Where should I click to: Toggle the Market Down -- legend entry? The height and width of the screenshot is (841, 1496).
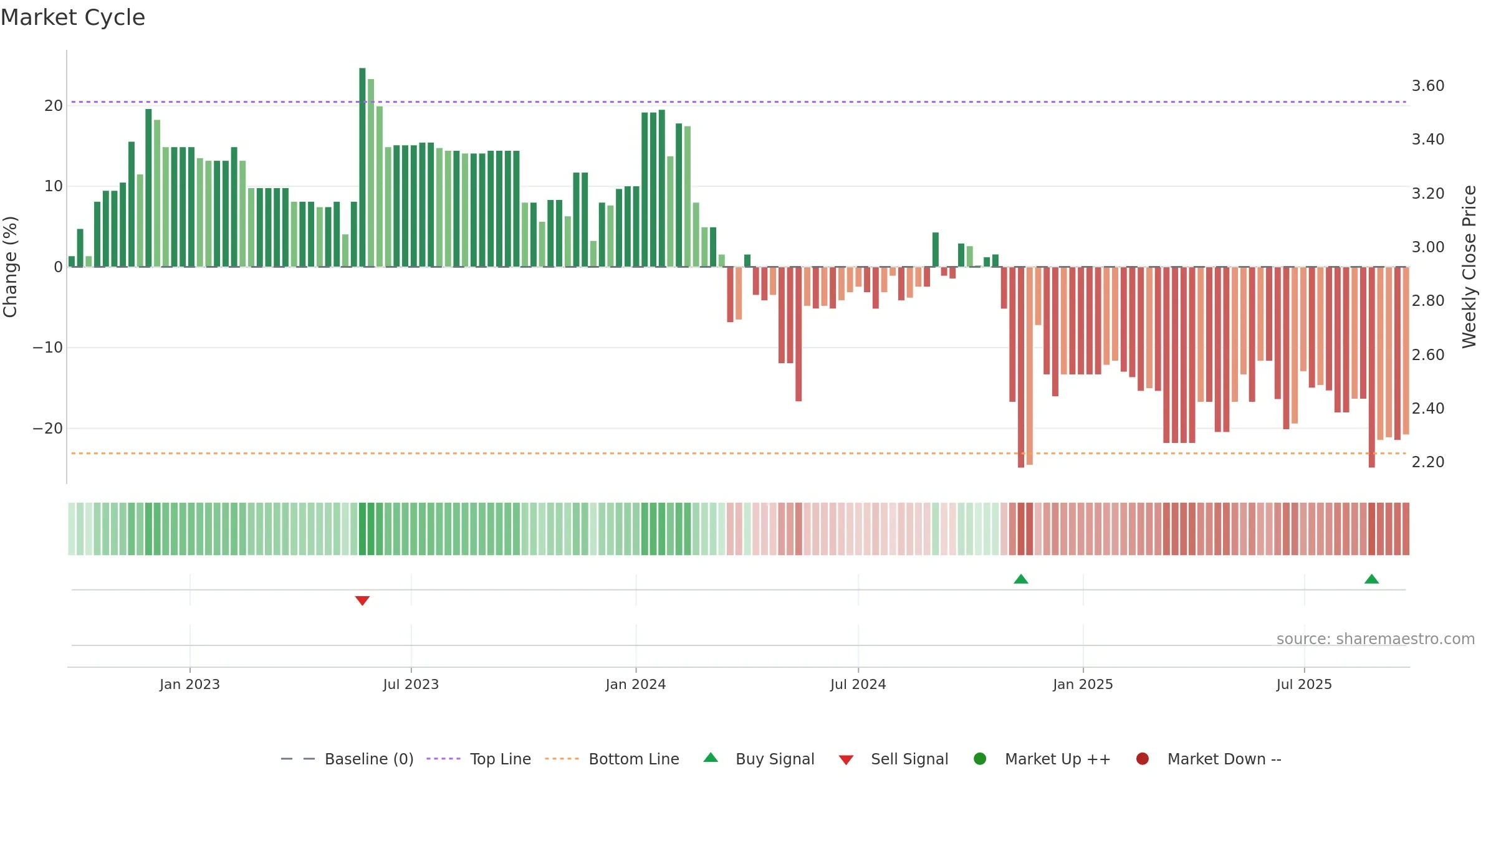pos(1209,759)
